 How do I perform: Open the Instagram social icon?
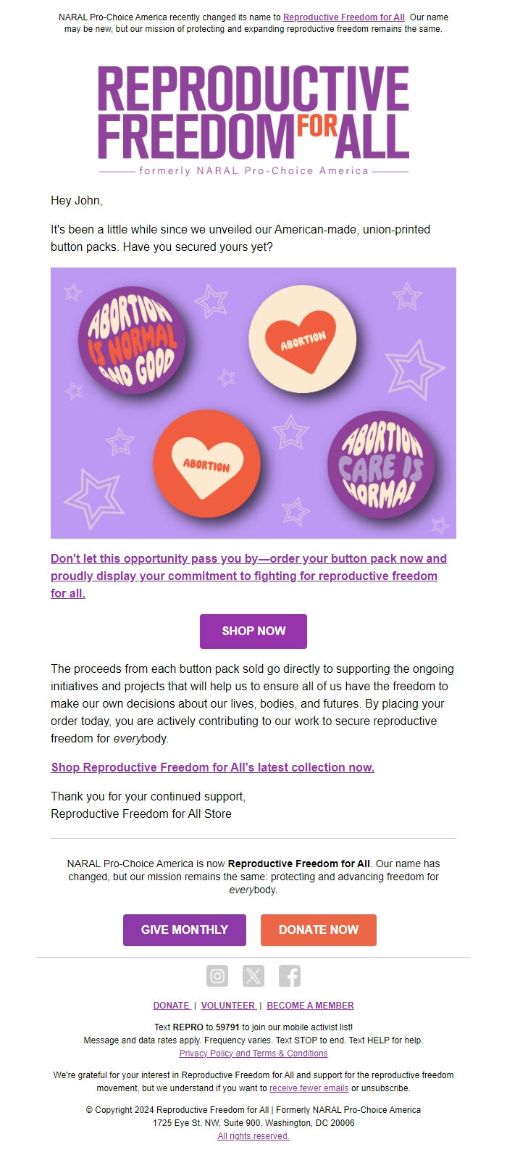tap(218, 976)
